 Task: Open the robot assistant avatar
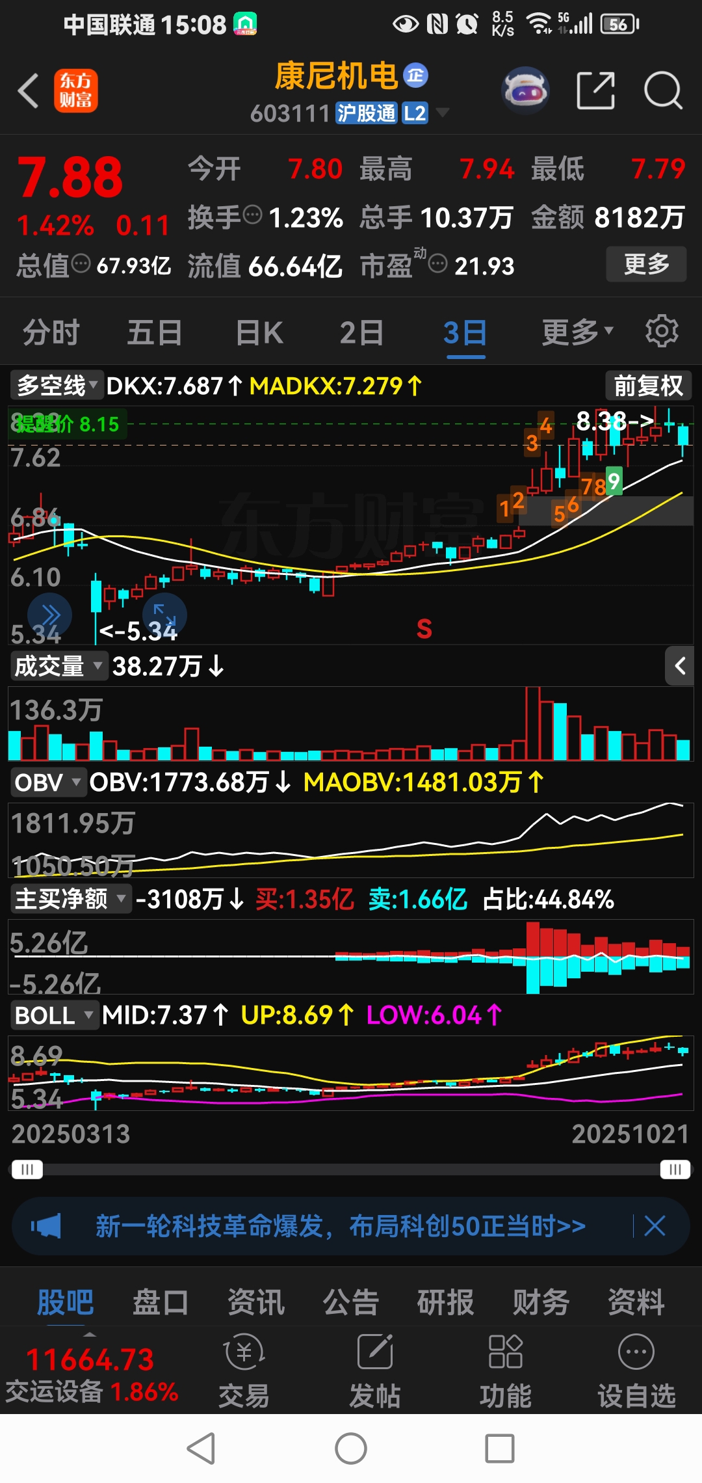tap(525, 90)
